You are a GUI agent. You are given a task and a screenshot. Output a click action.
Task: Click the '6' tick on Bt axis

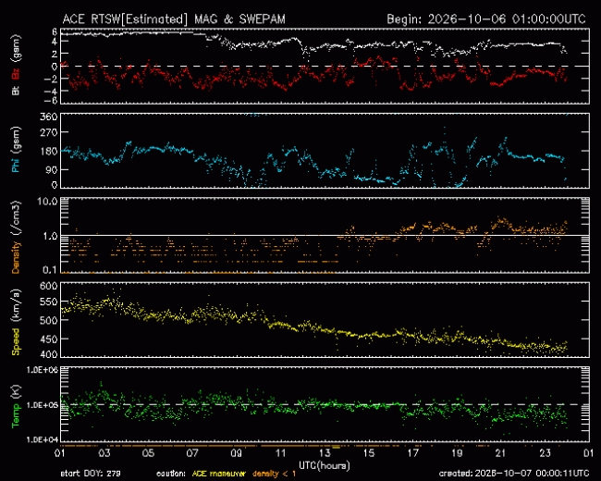55,31
